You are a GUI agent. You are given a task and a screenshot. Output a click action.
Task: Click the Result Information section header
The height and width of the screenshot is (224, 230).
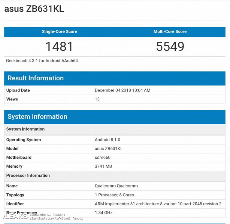[x=115, y=78]
